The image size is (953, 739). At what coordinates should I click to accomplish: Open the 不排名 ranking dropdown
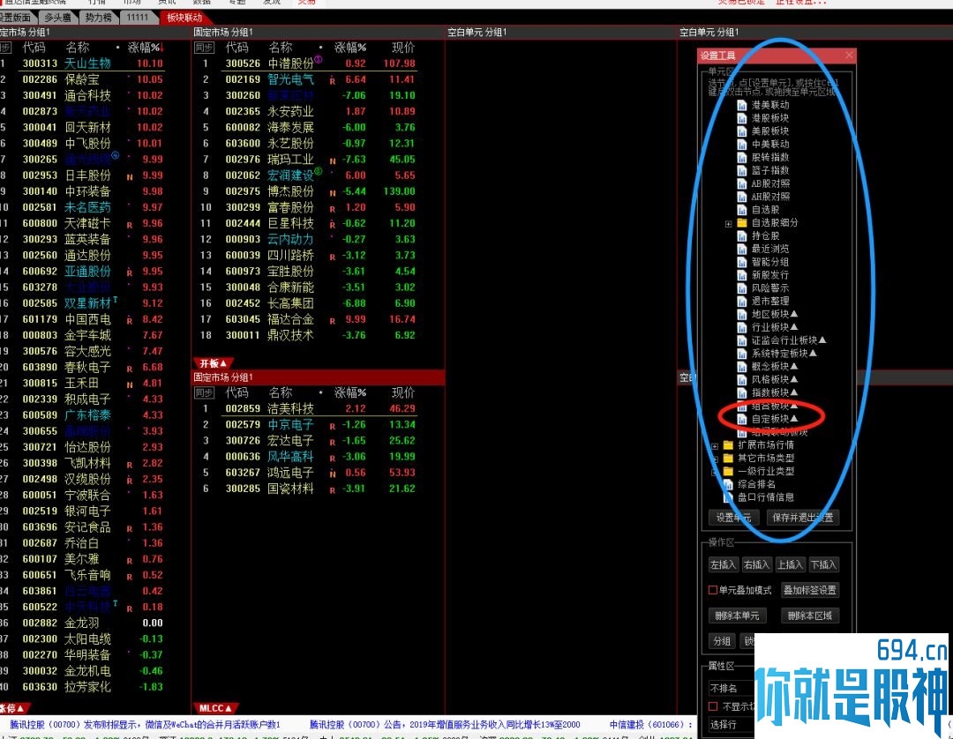click(x=732, y=688)
